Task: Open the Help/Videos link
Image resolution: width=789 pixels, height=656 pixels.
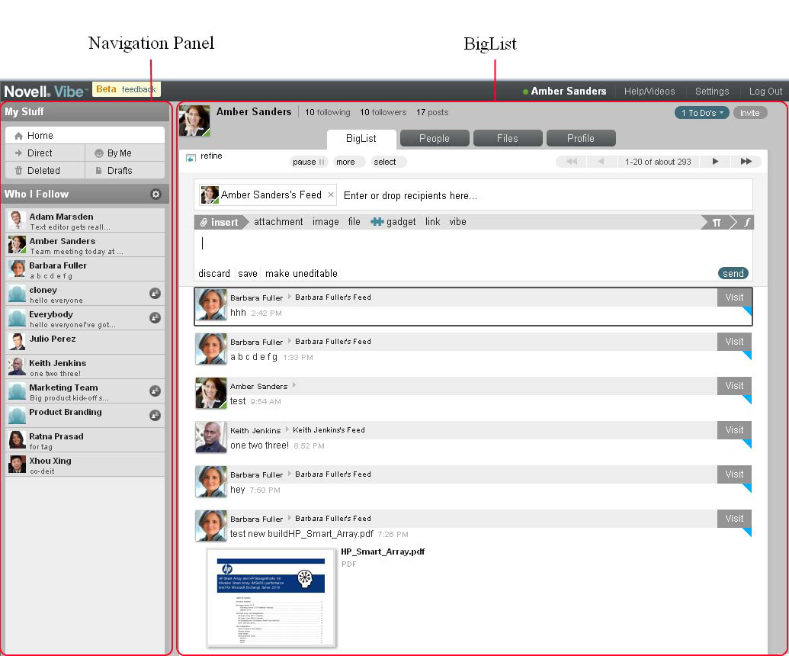Action: pyautogui.click(x=649, y=91)
